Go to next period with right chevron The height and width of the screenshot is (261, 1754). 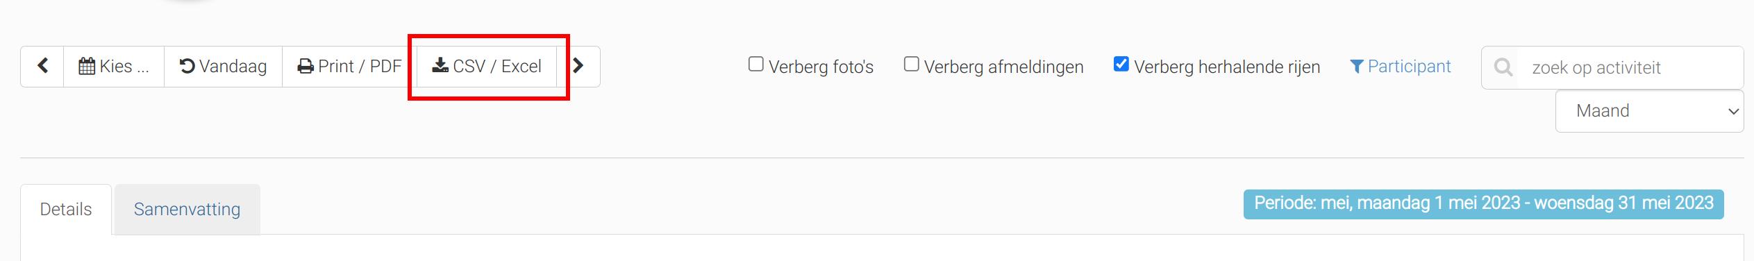tap(578, 66)
